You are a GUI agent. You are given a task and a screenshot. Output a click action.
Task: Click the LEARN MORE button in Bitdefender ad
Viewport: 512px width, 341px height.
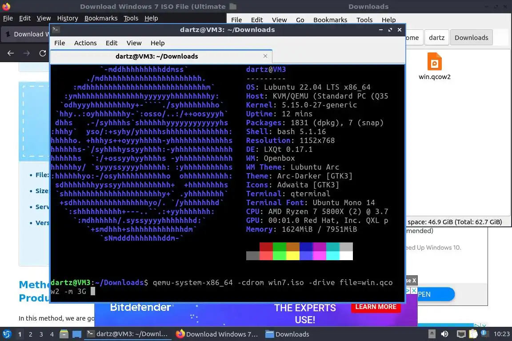coord(376,307)
